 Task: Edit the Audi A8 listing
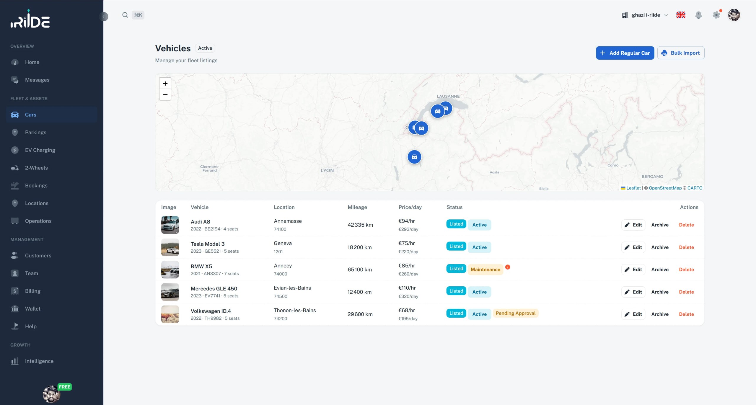(x=633, y=225)
